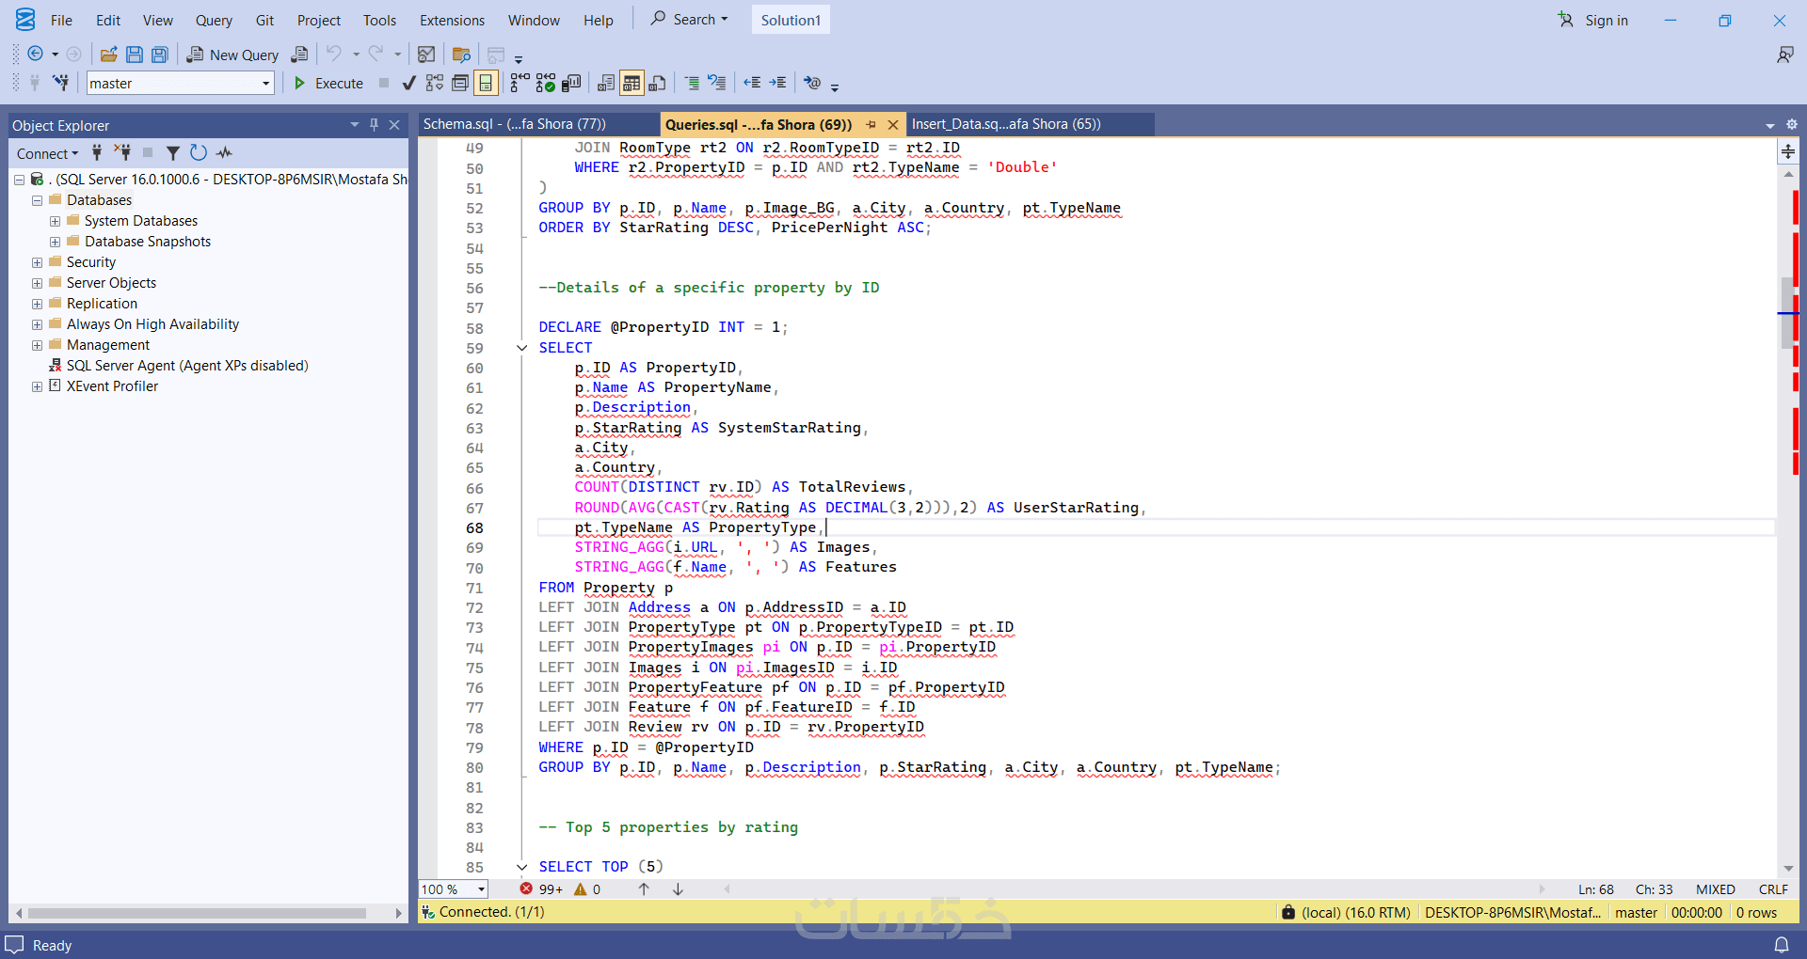Image resolution: width=1807 pixels, height=959 pixels.
Task: Collapse the SELECT block at line 59
Action: click(x=522, y=348)
